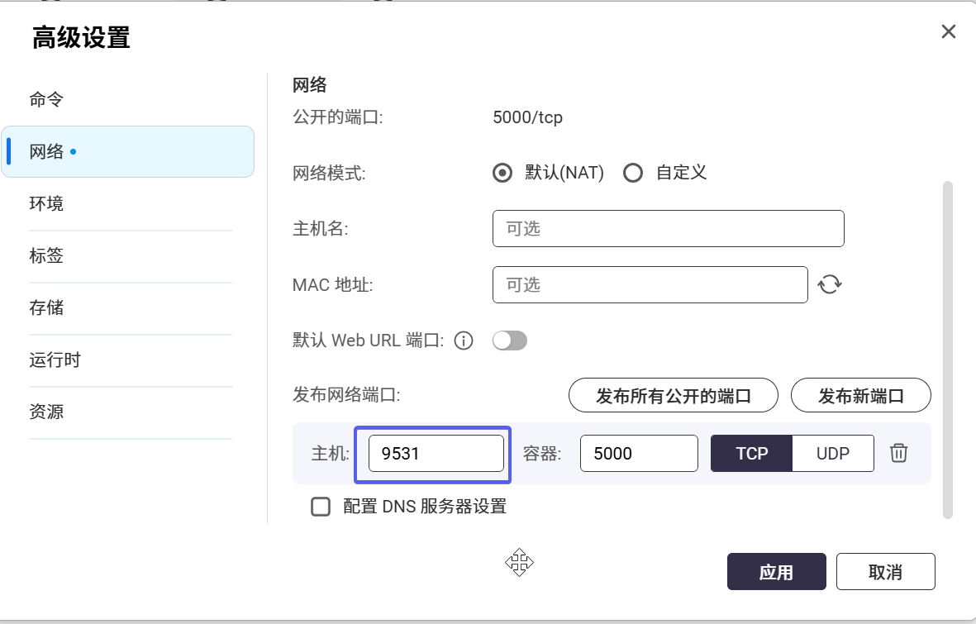976x624 pixels.
Task: Select the 资源 sidebar item
Action: (46, 412)
